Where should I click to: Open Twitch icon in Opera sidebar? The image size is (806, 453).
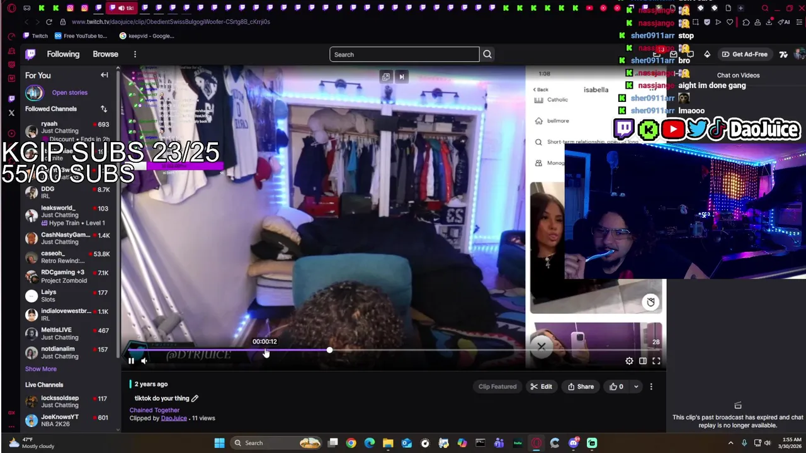point(11,99)
